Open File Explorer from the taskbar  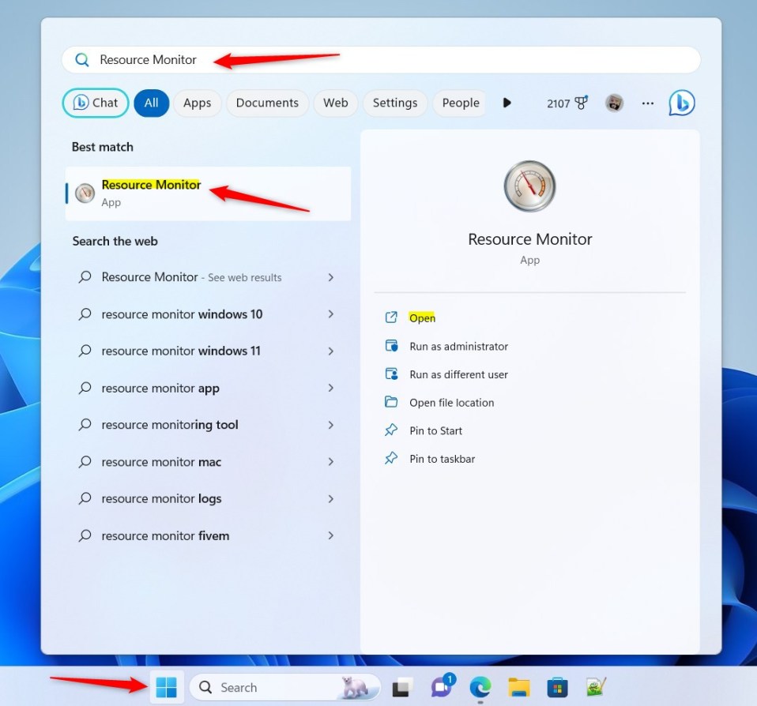tap(519, 687)
